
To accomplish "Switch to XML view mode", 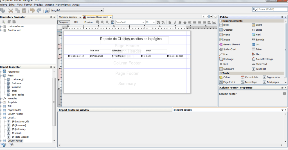I will point(76,22).
